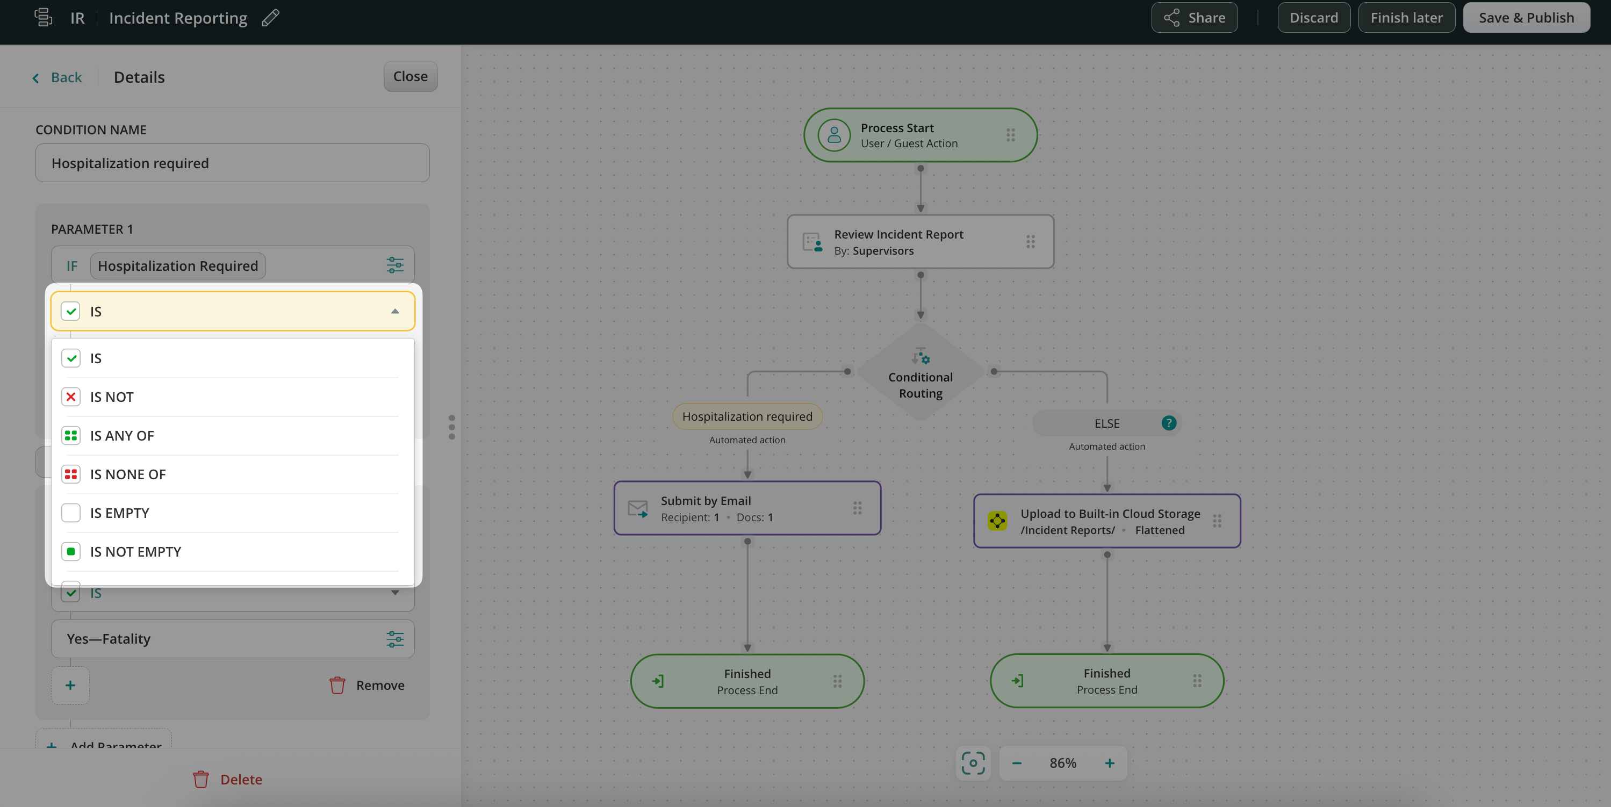Click the Share button

coord(1194,18)
